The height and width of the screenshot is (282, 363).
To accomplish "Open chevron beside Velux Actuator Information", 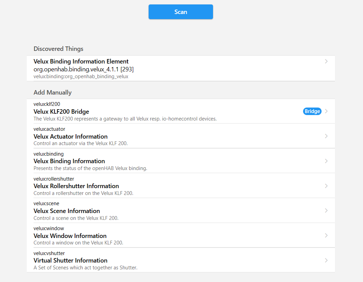I will click(x=326, y=136).
